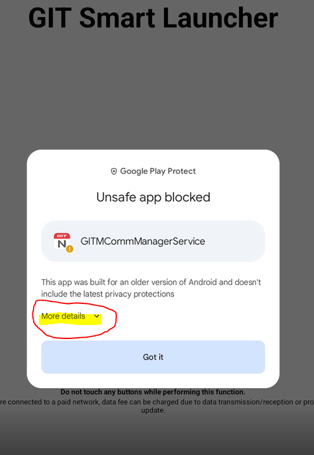Click the older Android version warning text
The width and height of the screenshot is (314, 455).
[x=151, y=288]
